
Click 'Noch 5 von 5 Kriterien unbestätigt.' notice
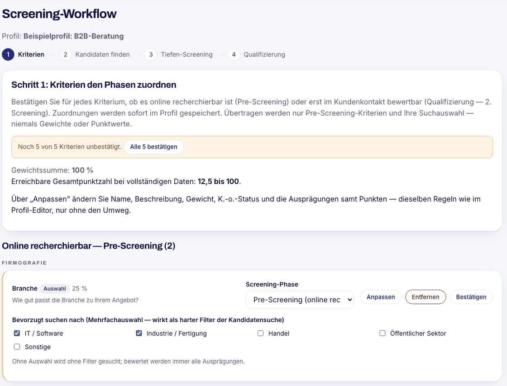pos(70,147)
